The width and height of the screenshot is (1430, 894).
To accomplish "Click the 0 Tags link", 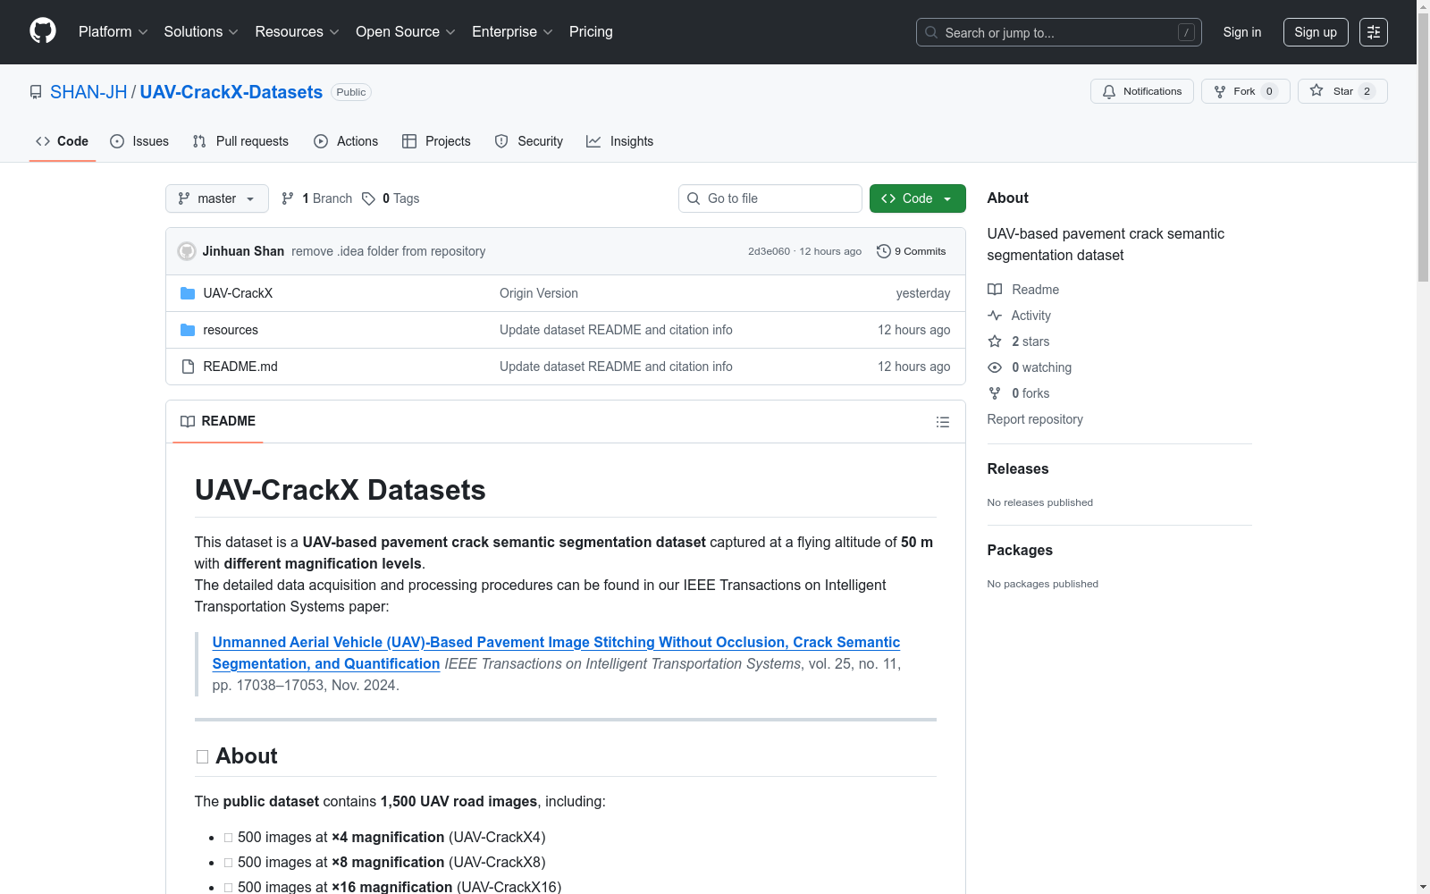I will 391,198.
